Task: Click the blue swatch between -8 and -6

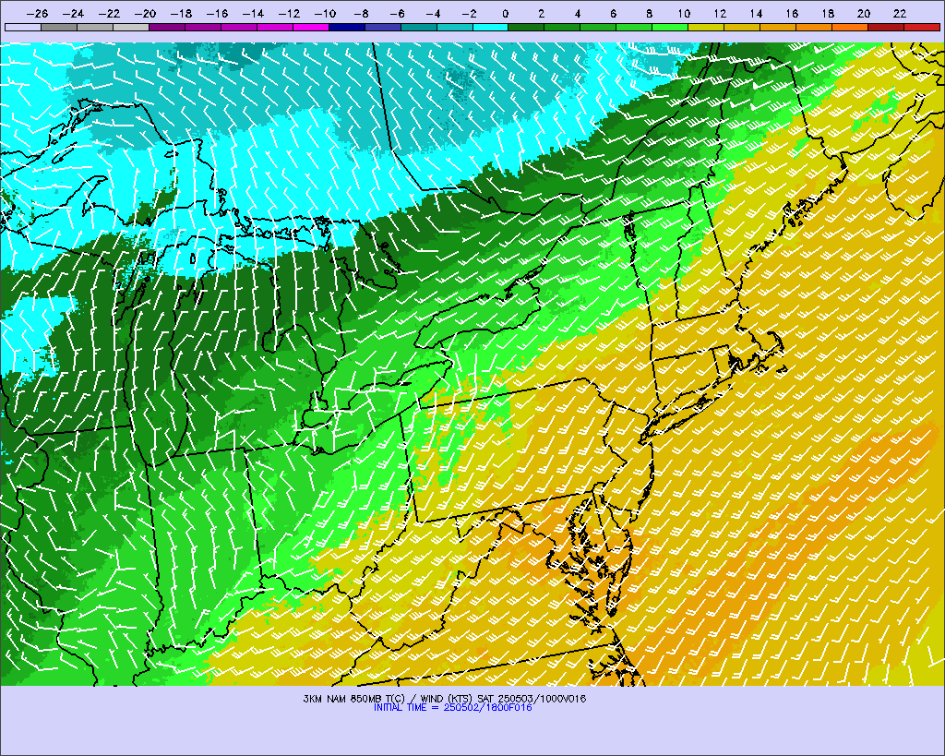Action: click(383, 27)
